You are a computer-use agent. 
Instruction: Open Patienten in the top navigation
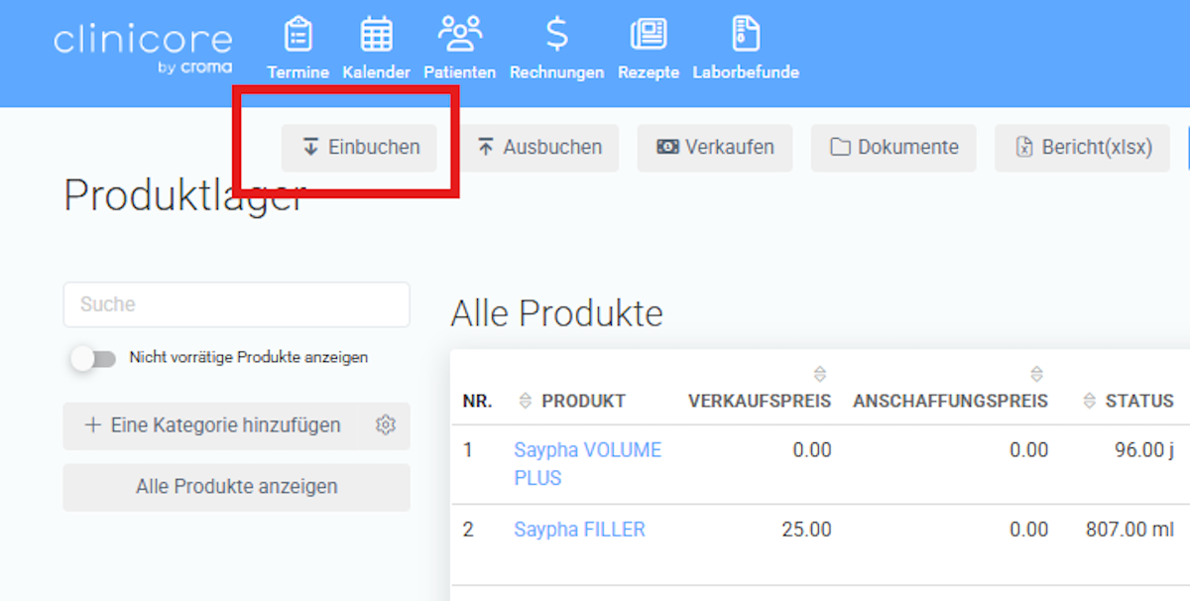click(x=459, y=48)
